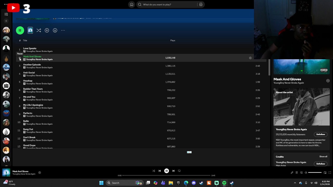Select the track Ballin
The width and height of the screenshot is (333, 187).
26,121
